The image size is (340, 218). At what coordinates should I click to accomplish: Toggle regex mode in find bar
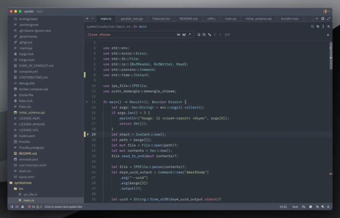pyautogui.click(x=190, y=34)
